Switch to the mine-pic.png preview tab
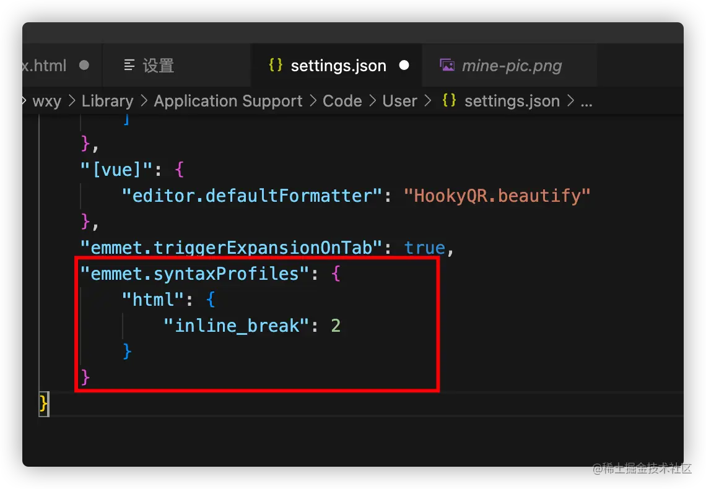This screenshot has width=706, height=489. tap(512, 65)
